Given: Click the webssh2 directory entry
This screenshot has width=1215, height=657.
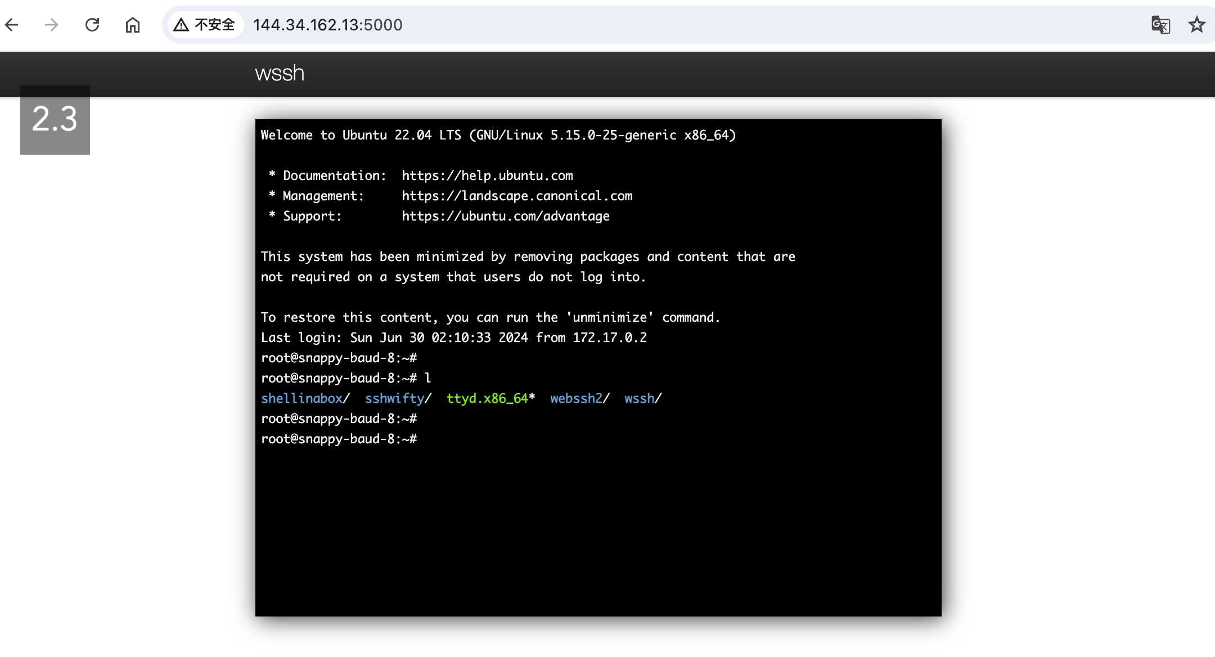Looking at the screenshot, I should 577,398.
